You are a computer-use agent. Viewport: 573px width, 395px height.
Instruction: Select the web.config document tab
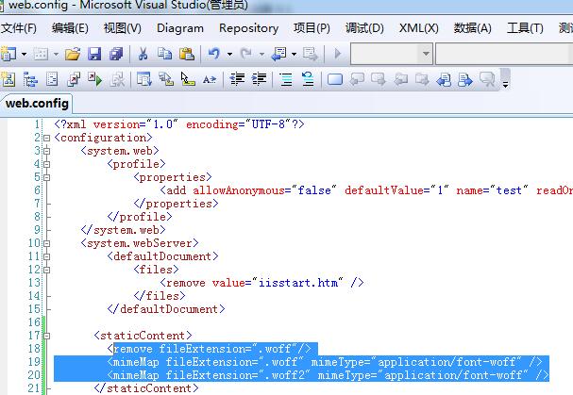tap(37, 104)
